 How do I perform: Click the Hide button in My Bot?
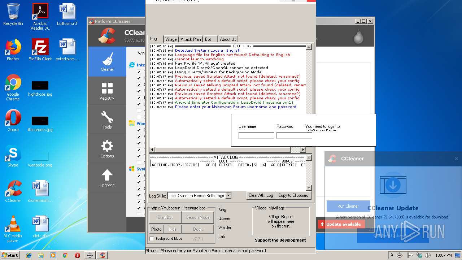point(173,229)
